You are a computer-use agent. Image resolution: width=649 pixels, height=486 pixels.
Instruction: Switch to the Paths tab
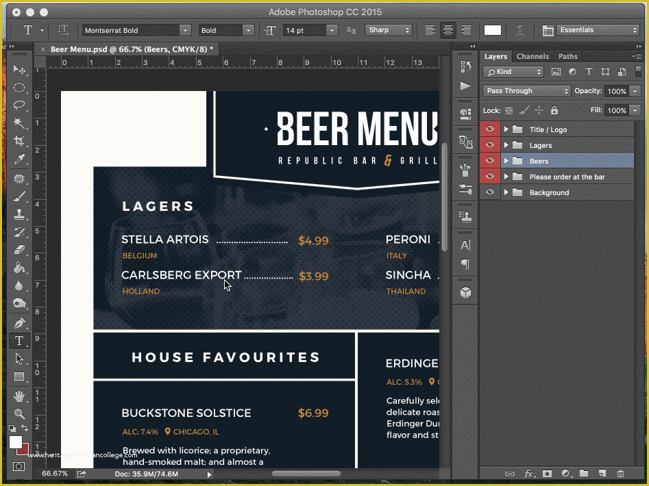(x=567, y=57)
